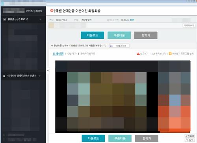
Task: Expand the second sidebar section chevron
Action: pos(39,76)
